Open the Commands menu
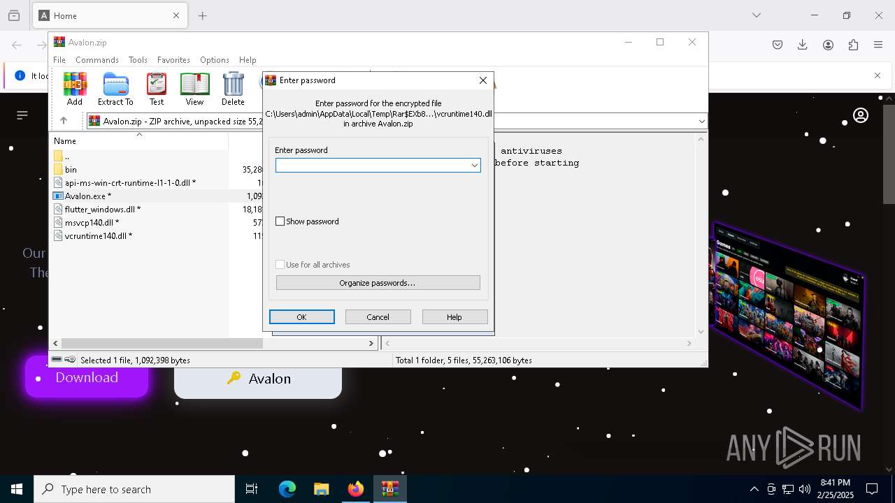 click(97, 60)
